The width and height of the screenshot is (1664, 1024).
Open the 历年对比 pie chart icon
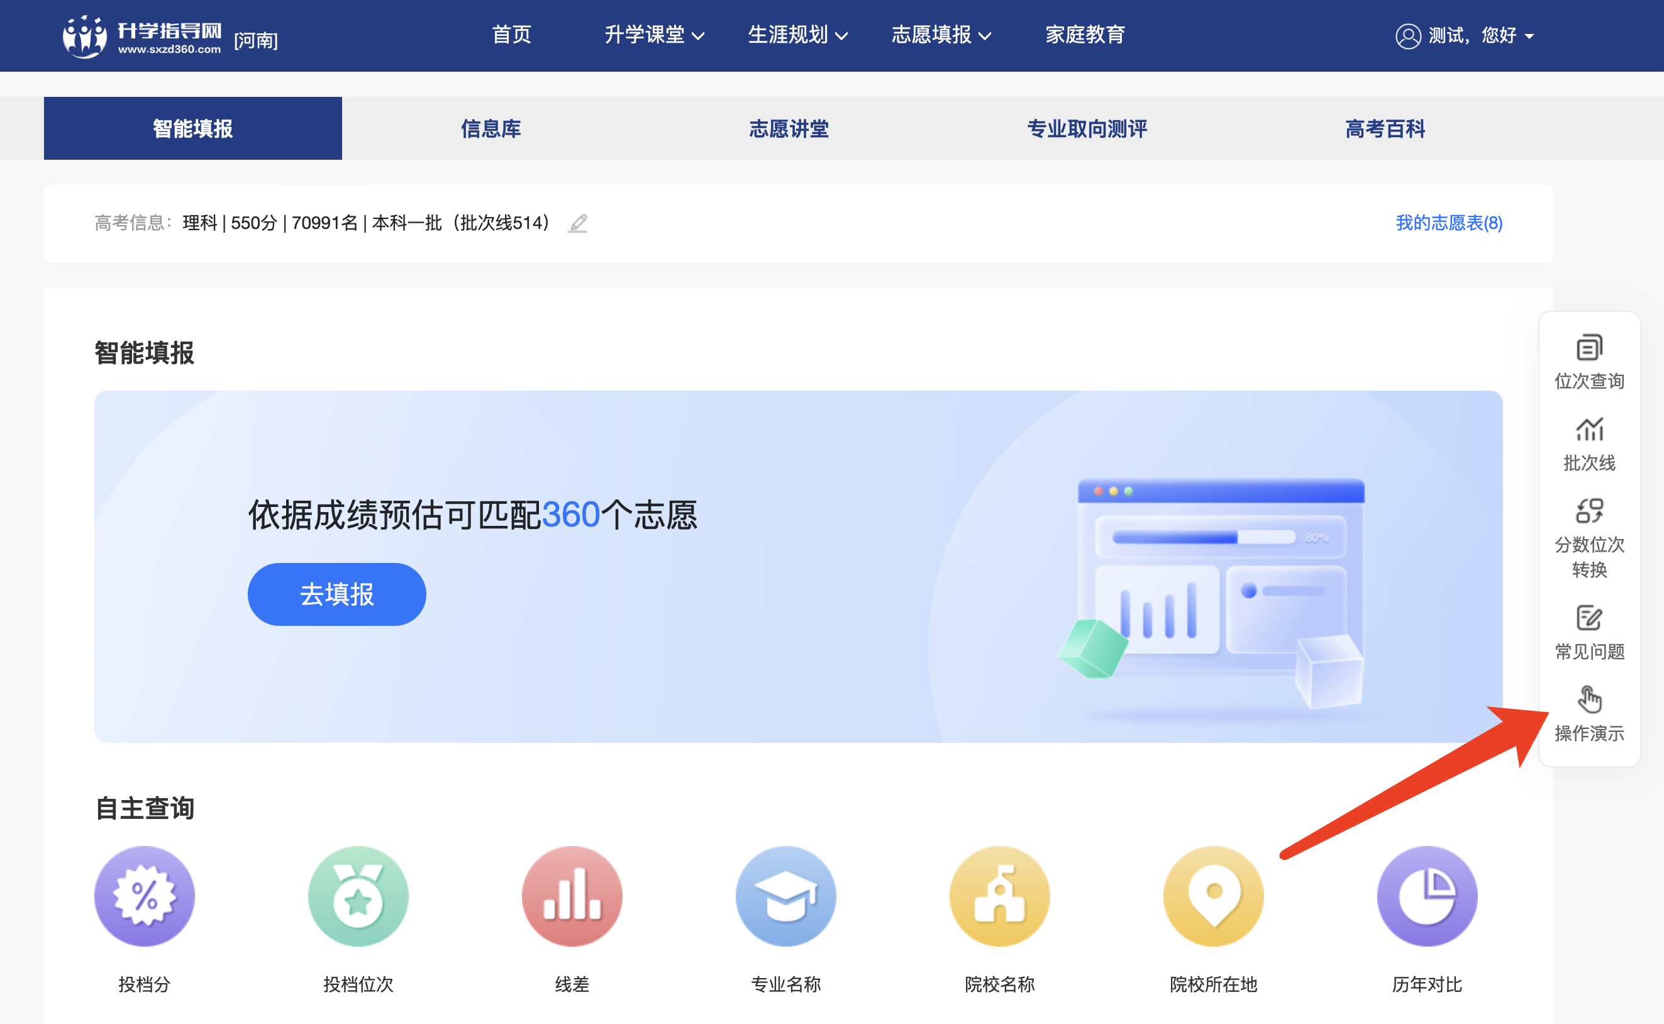point(1427,895)
